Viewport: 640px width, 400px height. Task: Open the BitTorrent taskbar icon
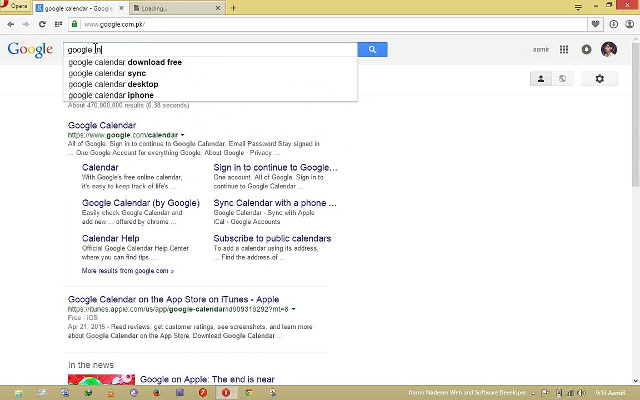coord(134,393)
